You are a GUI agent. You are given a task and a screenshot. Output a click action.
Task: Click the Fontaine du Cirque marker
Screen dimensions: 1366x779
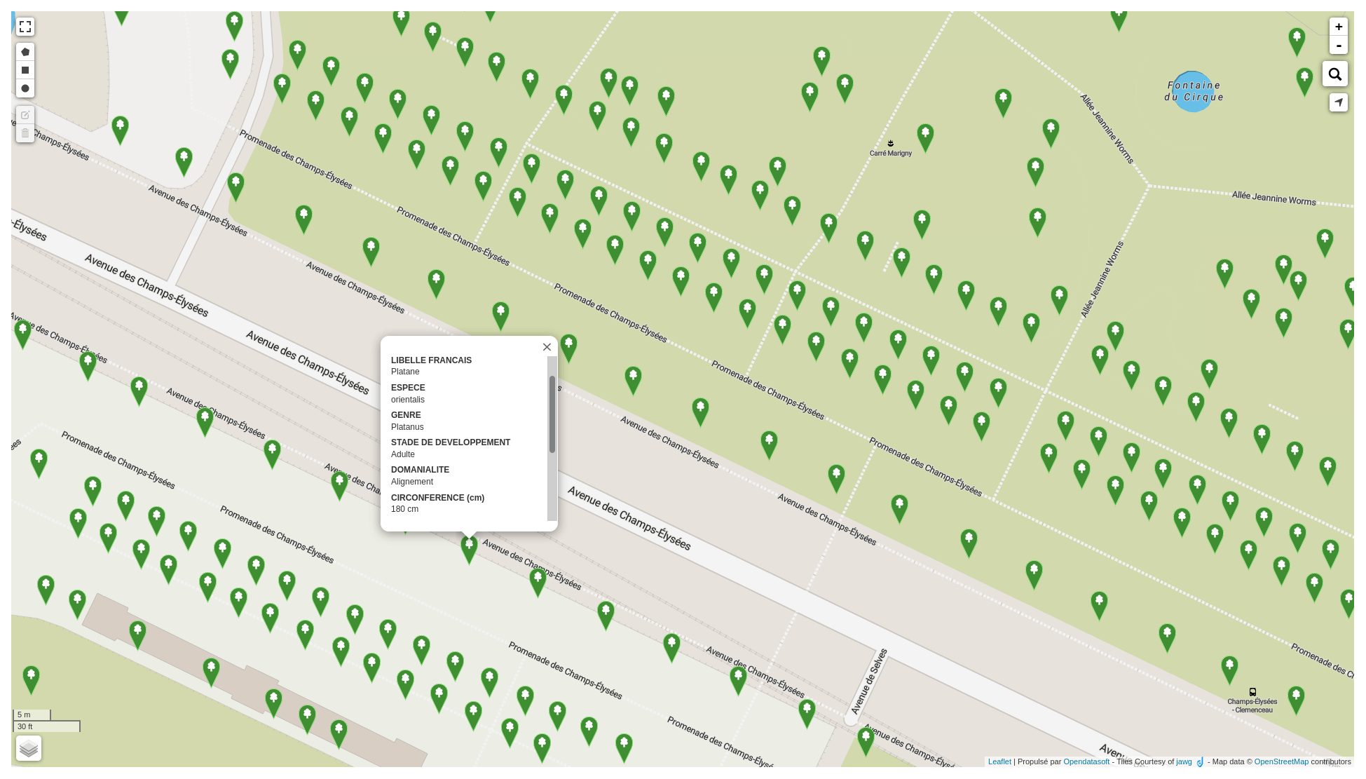click(x=1192, y=91)
